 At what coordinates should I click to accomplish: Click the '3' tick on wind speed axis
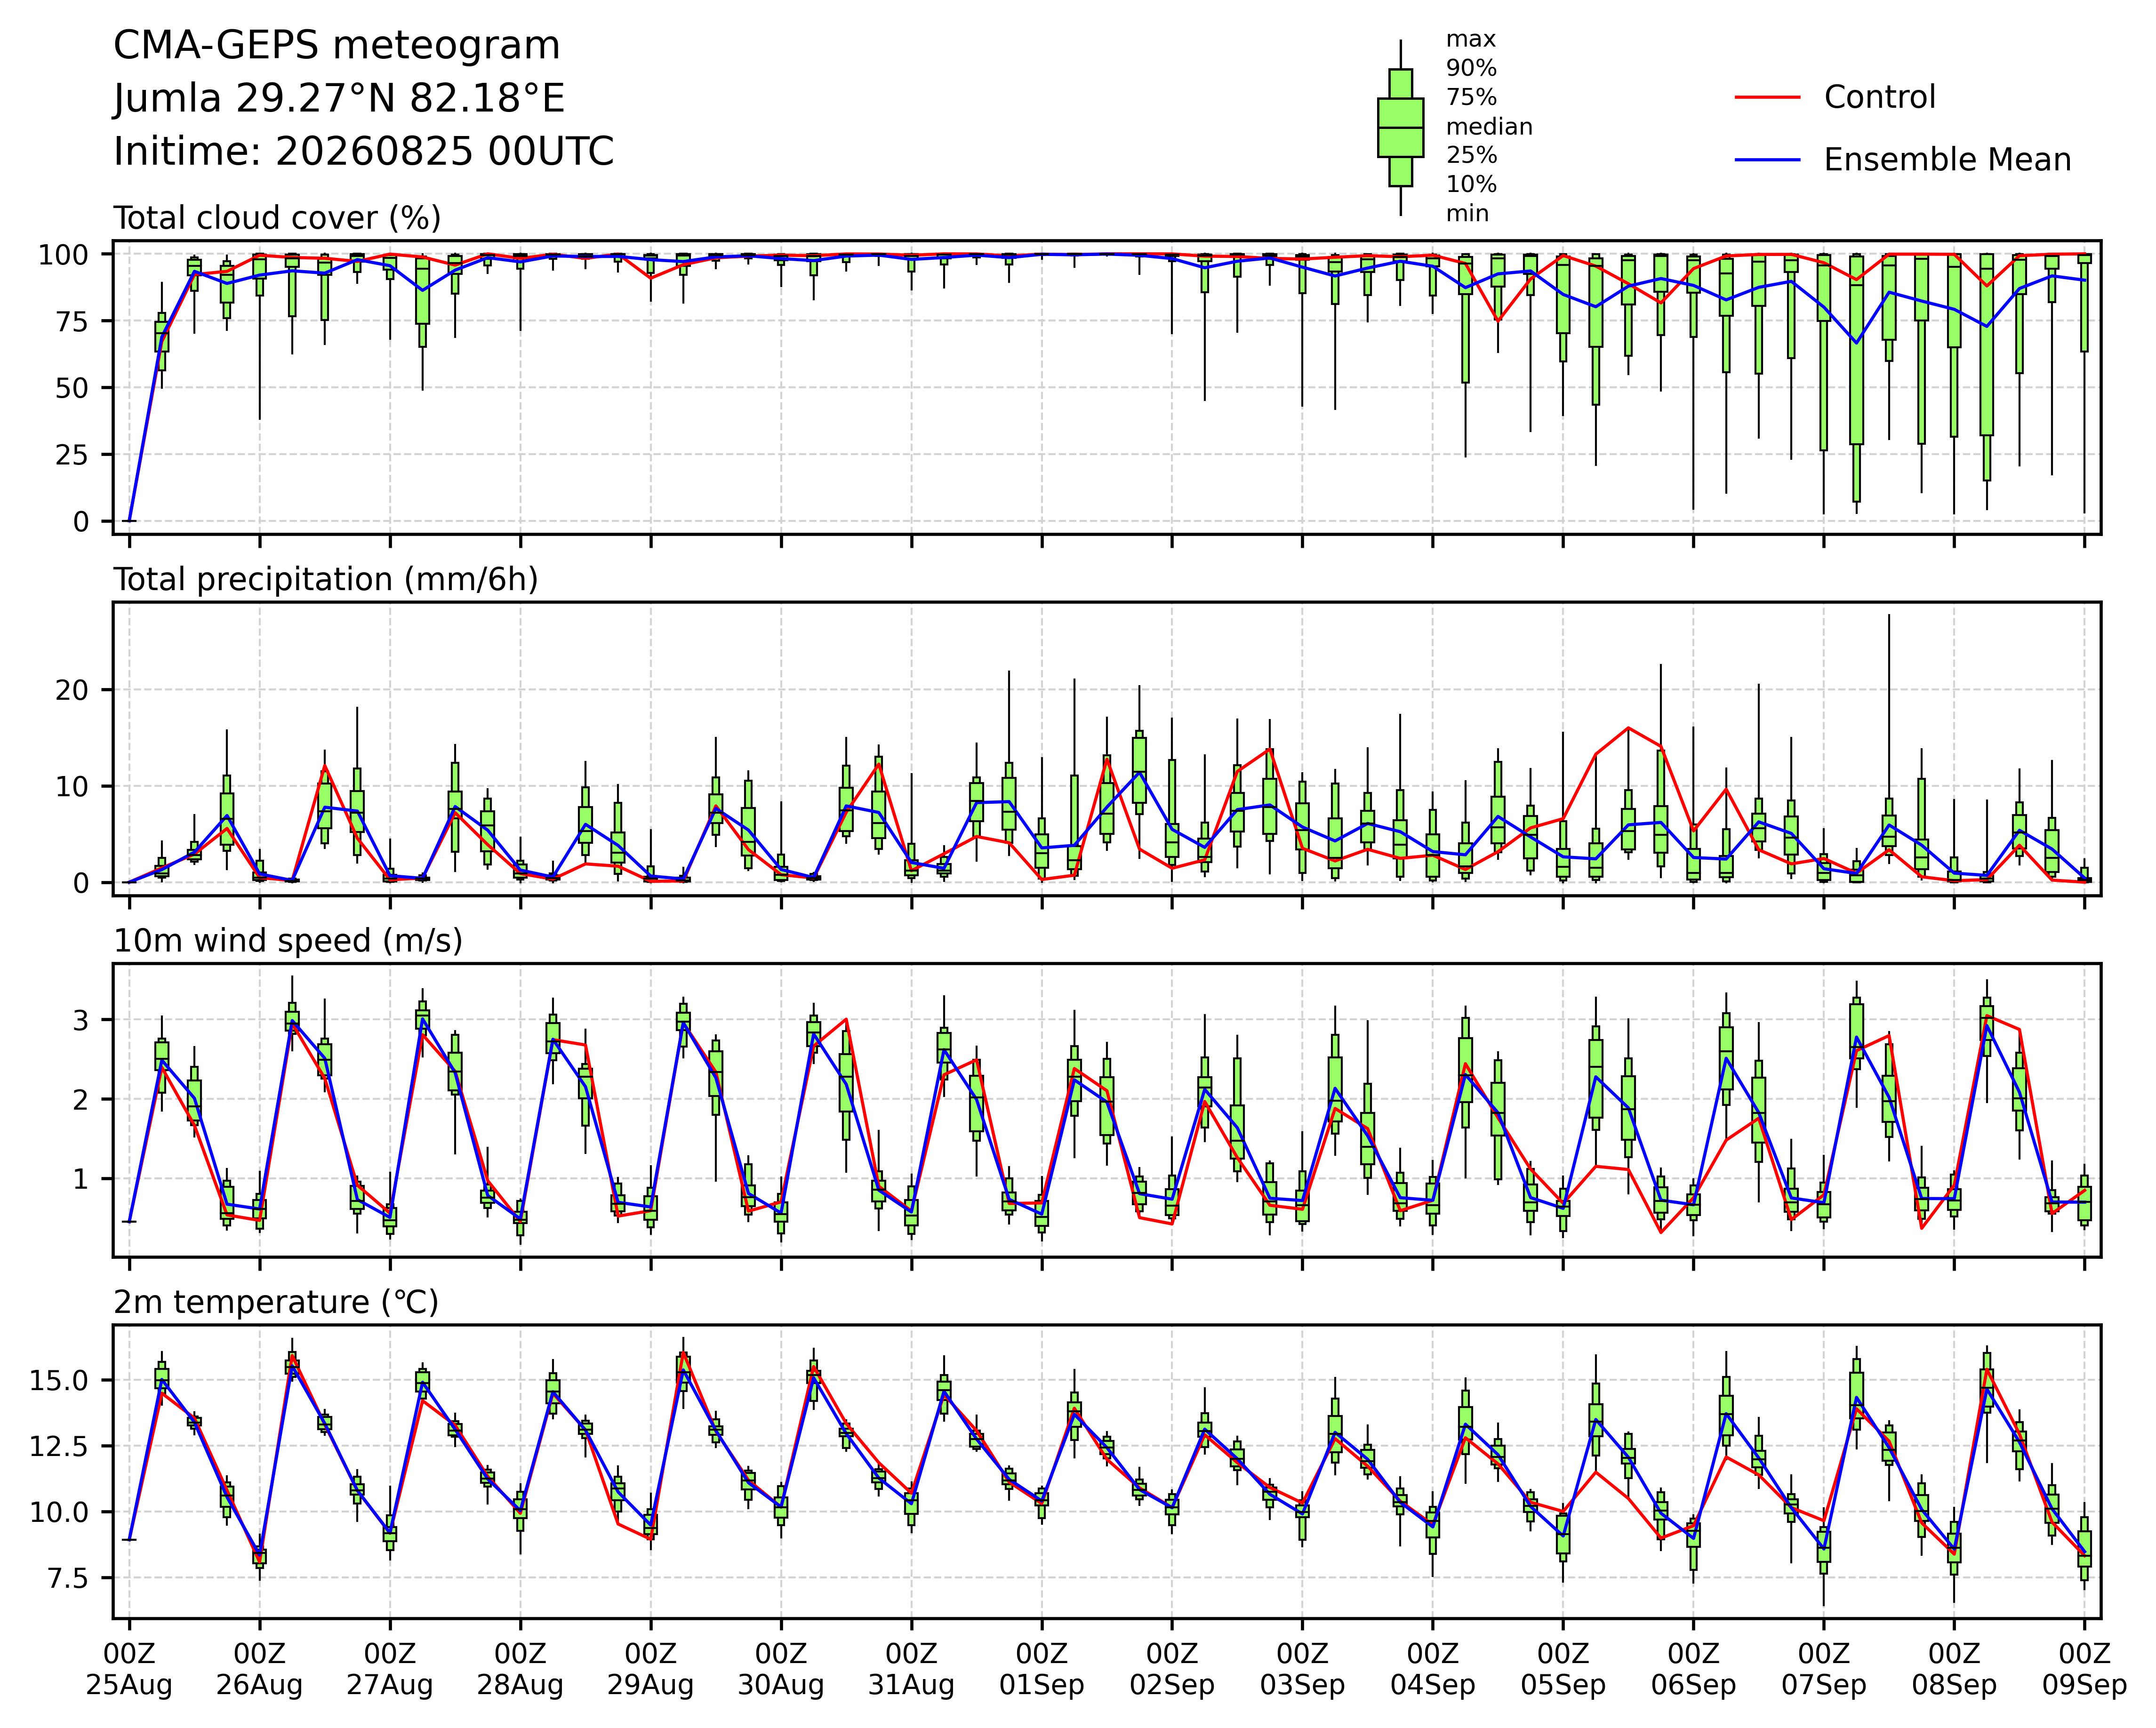pyautogui.click(x=80, y=1021)
